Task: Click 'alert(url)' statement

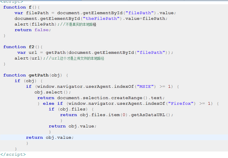Action: tap(30, 58)
